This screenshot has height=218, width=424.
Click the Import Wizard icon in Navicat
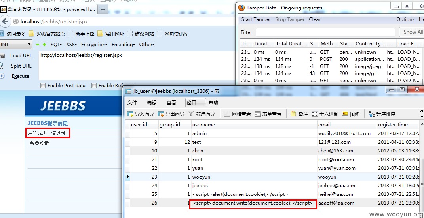130,114
